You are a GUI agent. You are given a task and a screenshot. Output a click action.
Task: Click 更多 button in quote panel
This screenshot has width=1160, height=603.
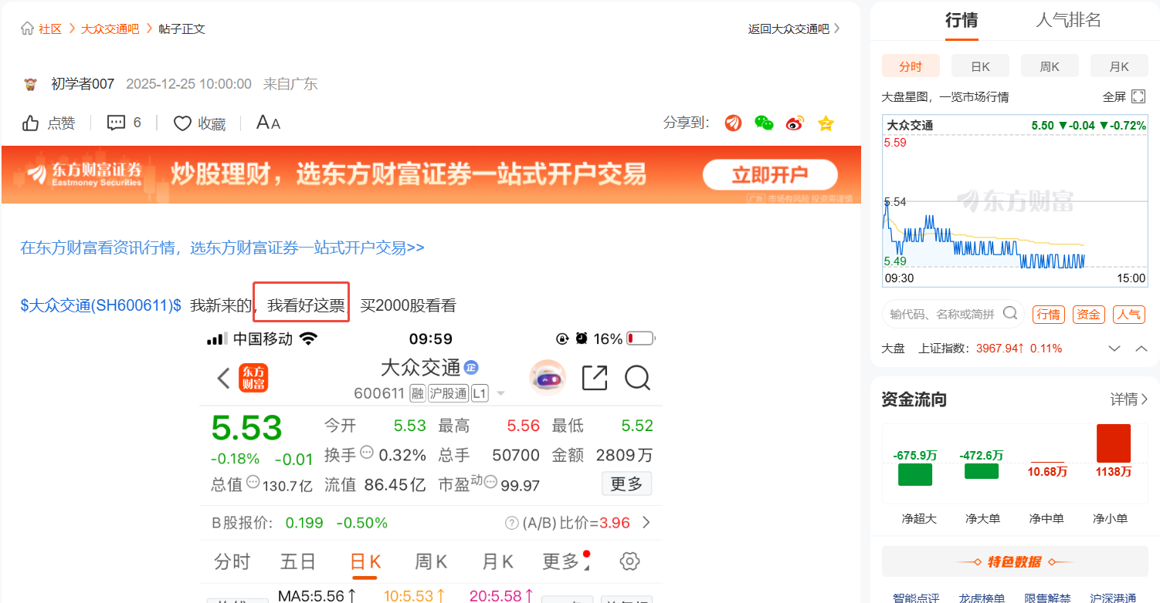pyautogui.click(x=626, y=483)
